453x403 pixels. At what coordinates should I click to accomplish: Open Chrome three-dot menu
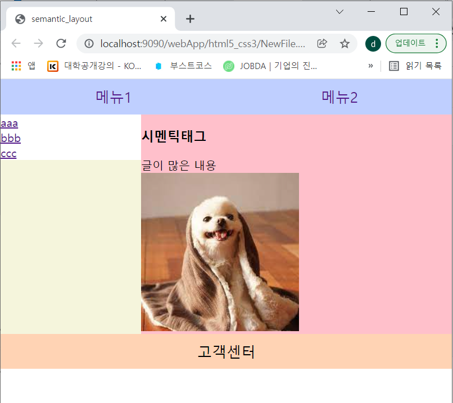437,43
